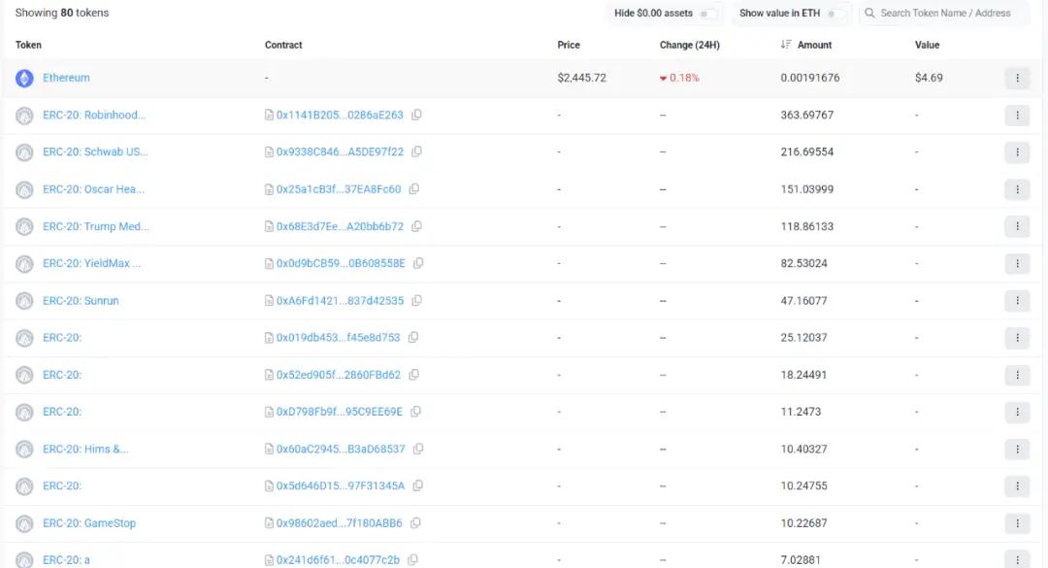Image resolution: width=1048 pixels, height=568 pixels.
Task: Open the ERC-20: Robinhood token link
Action: pos(94,116)
